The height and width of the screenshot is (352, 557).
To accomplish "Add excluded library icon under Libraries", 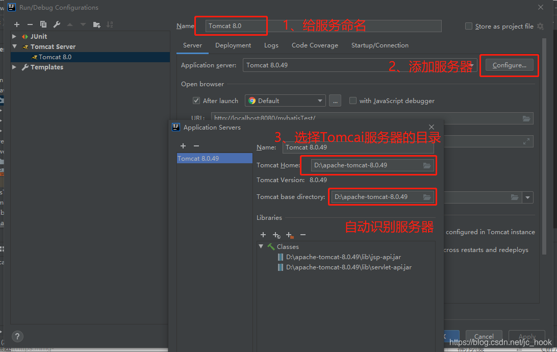I will [x=290, y=235].
